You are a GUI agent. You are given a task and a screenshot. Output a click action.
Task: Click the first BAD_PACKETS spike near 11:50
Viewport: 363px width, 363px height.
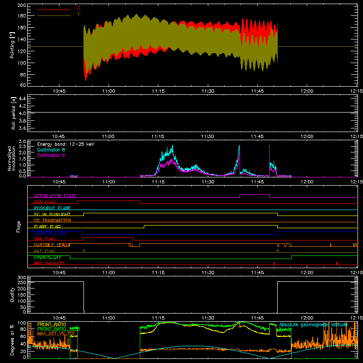(x=274, y=263)
